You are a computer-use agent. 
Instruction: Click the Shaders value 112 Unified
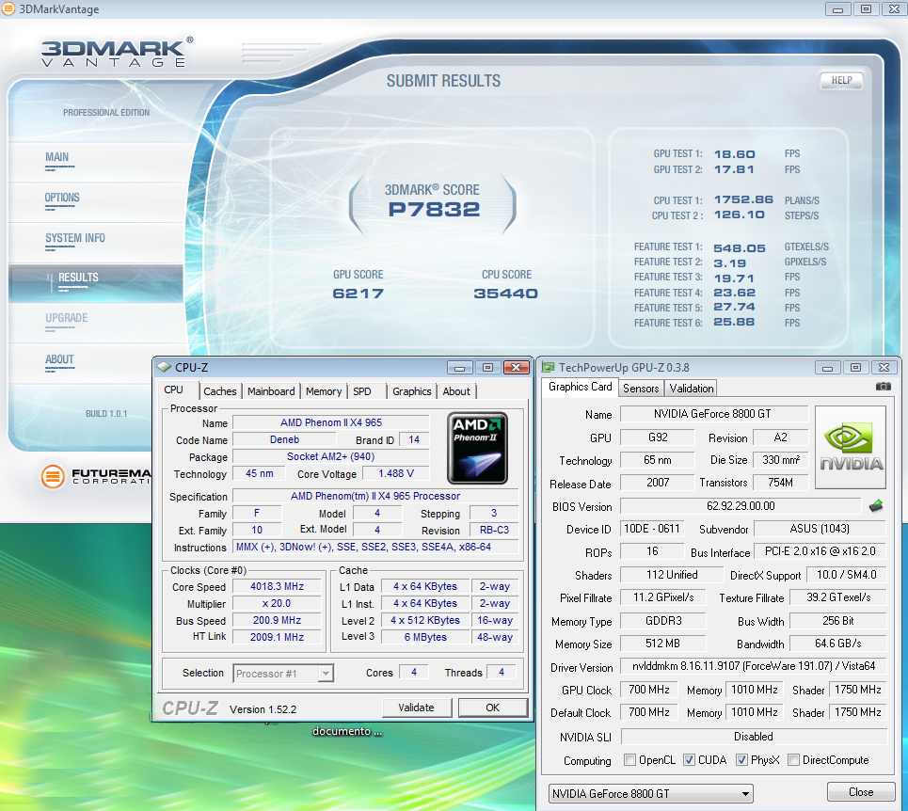coord(672,575)
